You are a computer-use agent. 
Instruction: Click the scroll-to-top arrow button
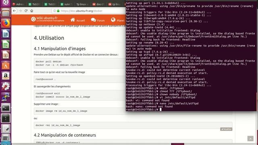coord(250,139)
